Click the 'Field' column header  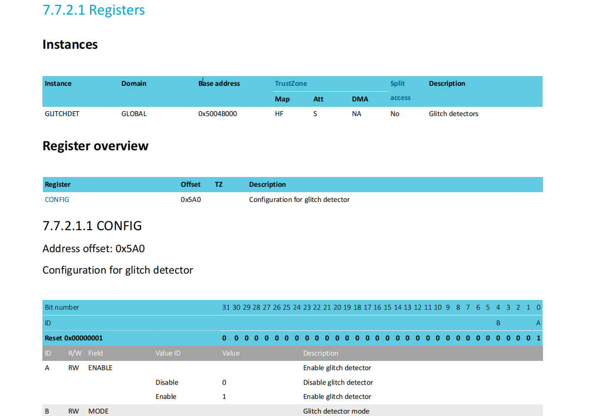(96, 353)
